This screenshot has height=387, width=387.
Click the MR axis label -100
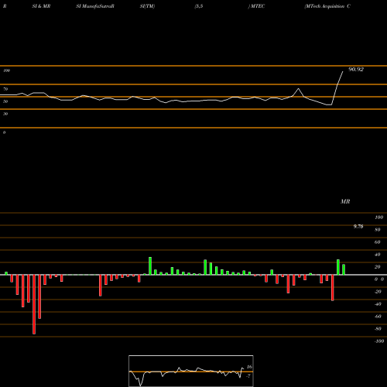tap(379, 341)
